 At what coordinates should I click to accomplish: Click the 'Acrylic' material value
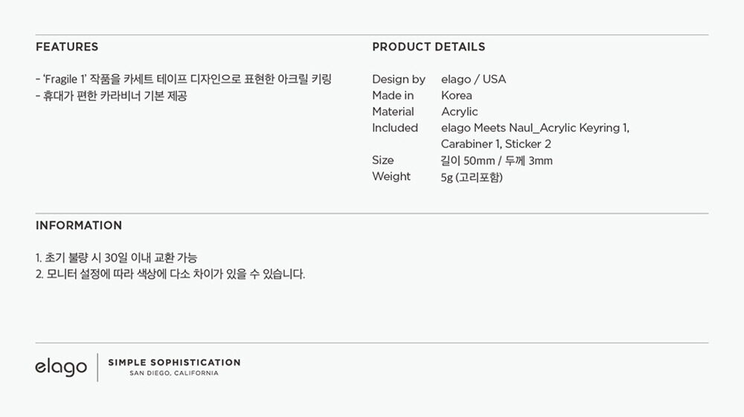point(459,111)
